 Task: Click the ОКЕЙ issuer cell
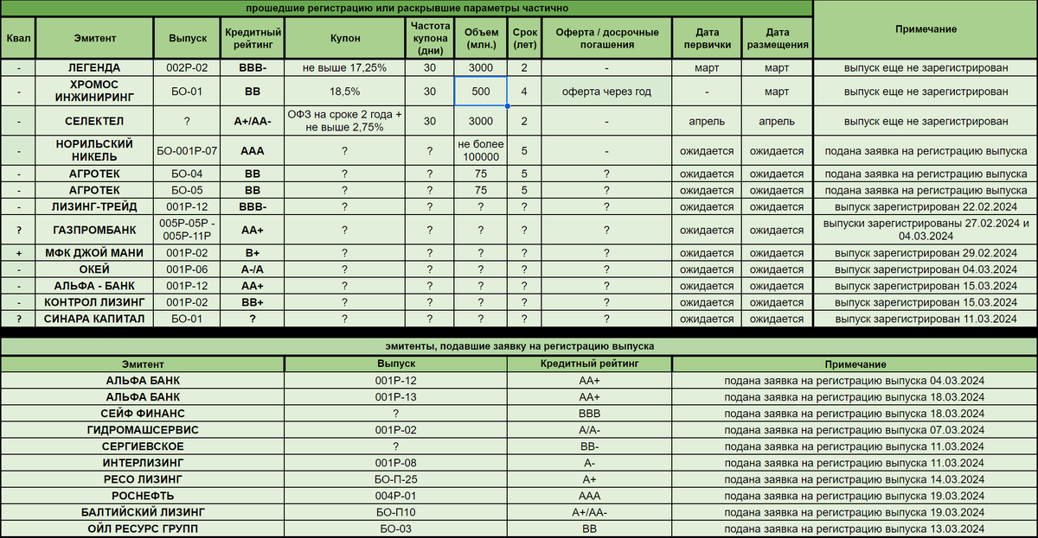click(x=93, y=269)
